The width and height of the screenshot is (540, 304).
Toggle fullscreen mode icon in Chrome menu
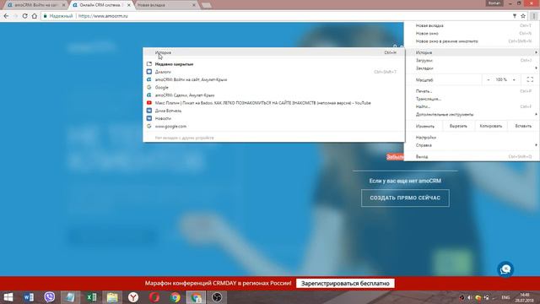coord(530,79)
